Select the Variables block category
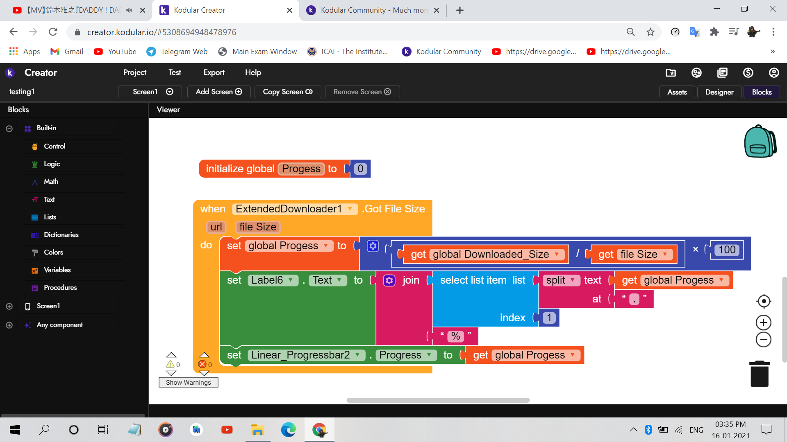 pyautogui.click(x=74, y=270)
